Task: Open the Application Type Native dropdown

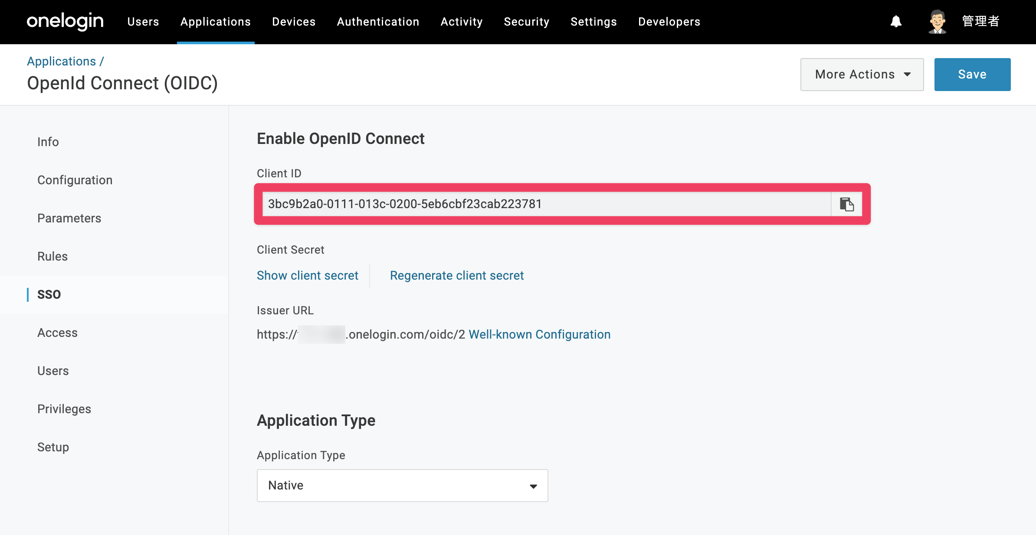Action: [x=403, y=486]
